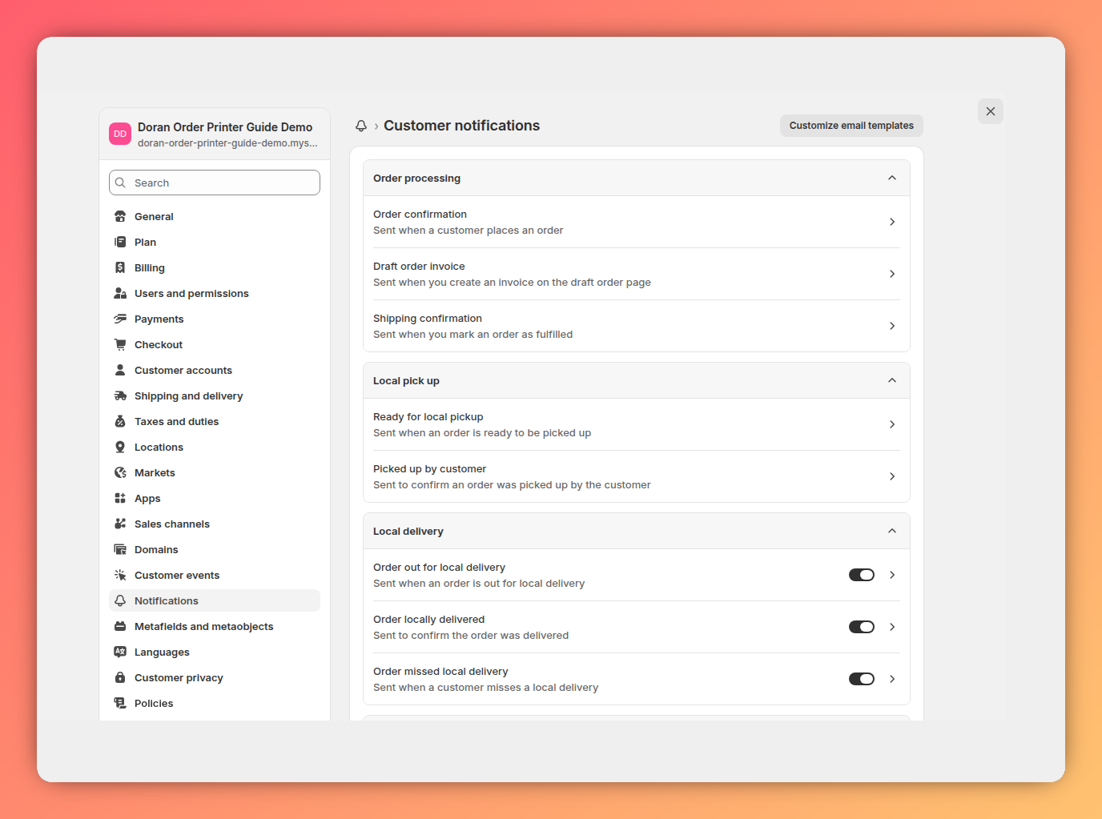Click the Doran Order Printer Guide Demo store name
Viewport: 1102px width, 819px height.
[x=225, y=127]
